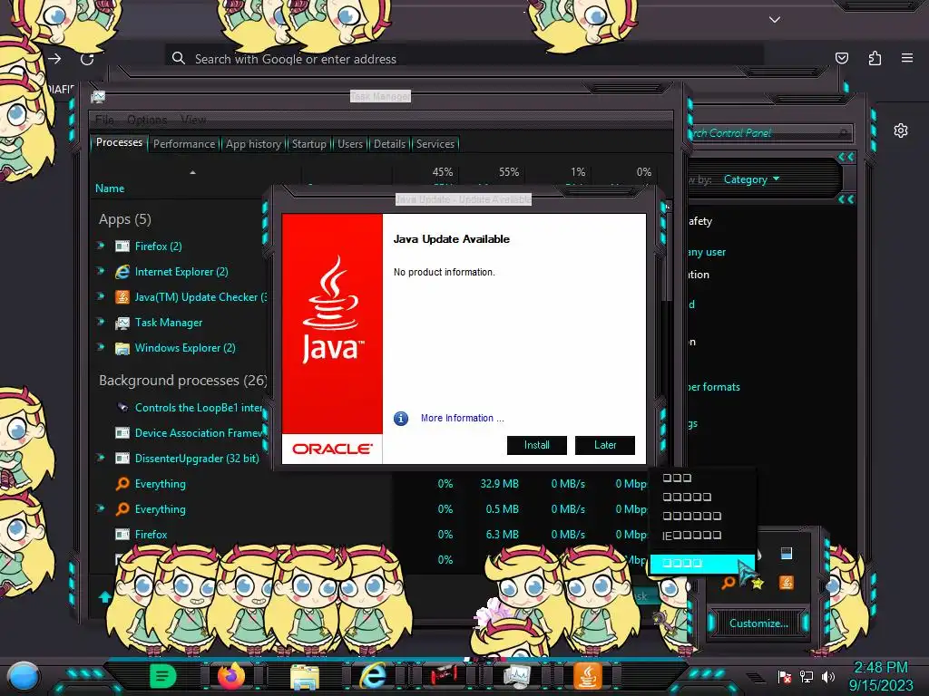Viewport: 929px width, 696px height.
Task: Expand the Firefox (2) app group
Action: [x=101, y=246]
